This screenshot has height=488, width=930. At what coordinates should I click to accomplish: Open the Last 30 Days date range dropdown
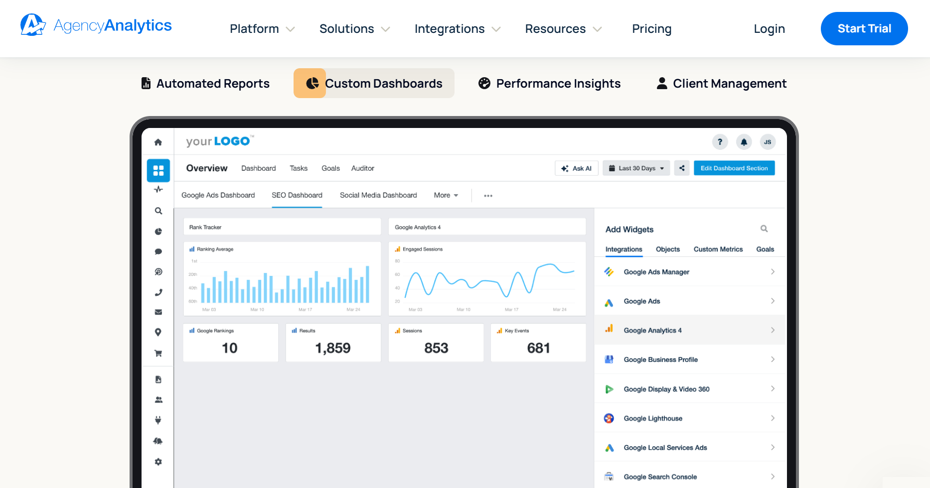[636, 168]
